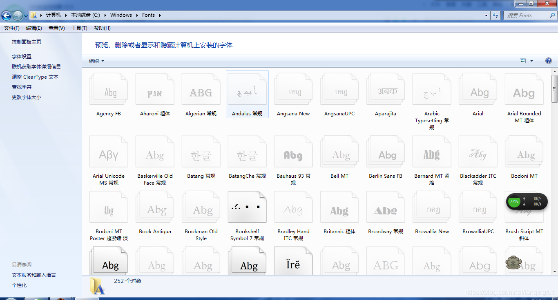
Task: Open 调整 ClearType 文本 link
Action: click(35, 77)
